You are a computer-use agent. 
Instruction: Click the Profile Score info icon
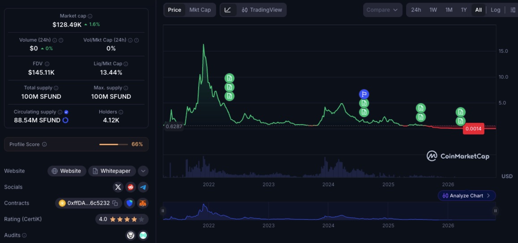point(44,144)
